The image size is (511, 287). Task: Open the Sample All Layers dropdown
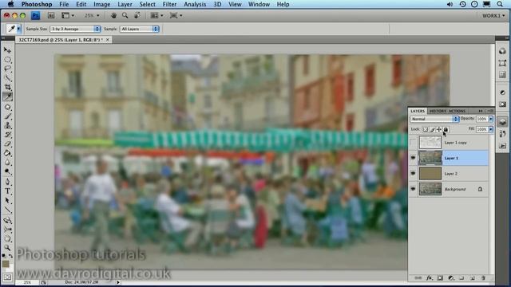[140, 29]
